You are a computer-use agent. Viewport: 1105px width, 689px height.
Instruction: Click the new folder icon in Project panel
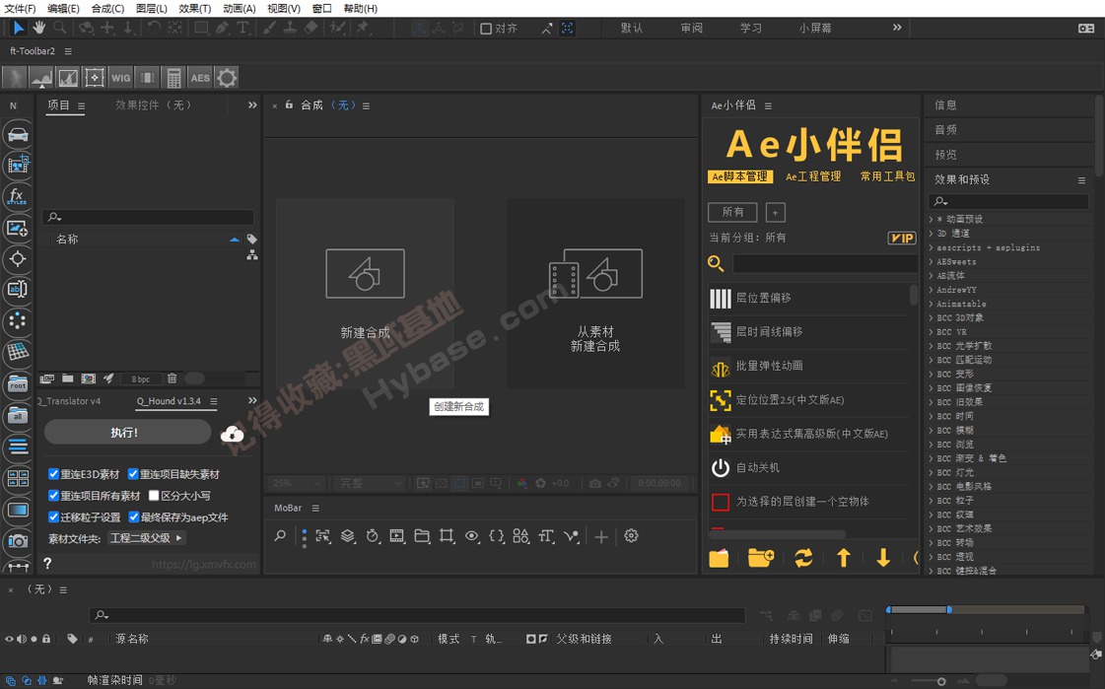coord(68,379)
